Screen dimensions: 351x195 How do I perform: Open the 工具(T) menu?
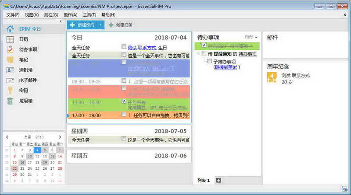[90, 15]
